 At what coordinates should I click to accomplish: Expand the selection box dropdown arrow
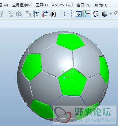click(x=68, y=14)
